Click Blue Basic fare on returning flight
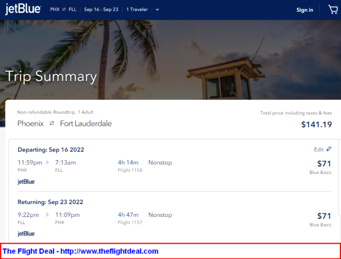 click(x=321, y=224)
